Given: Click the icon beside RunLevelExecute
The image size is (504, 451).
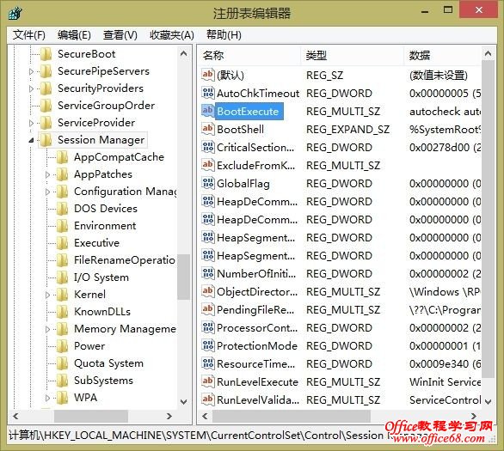Looking at the screenshot, I should coord(207,381).
